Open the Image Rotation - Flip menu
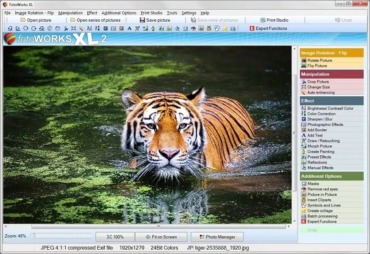The height and width of the screenshot is (254, 370). pos(34,13)
